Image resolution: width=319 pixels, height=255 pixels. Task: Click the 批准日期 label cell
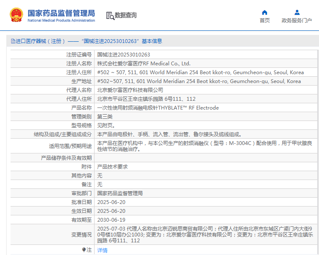click(52, 202)
